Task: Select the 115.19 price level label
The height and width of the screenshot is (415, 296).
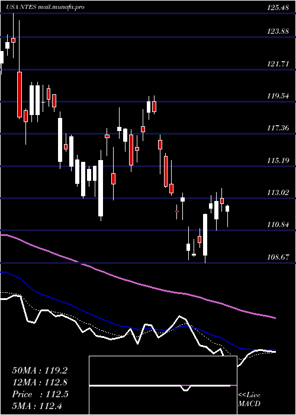Action: point(278,161)
